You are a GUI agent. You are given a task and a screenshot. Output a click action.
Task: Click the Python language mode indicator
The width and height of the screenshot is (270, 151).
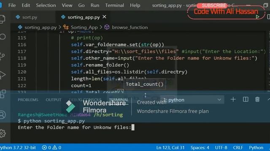(256, 148)
